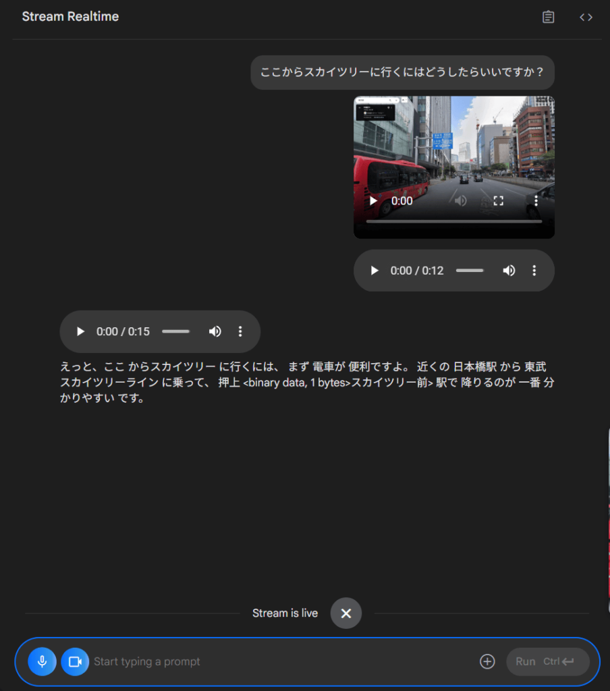Stop the live stream with X button
610x691 pixels.
[346, 613]
